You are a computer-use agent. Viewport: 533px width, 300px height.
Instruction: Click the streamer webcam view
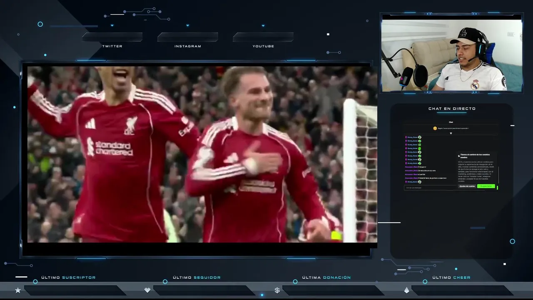click(452, 55)
